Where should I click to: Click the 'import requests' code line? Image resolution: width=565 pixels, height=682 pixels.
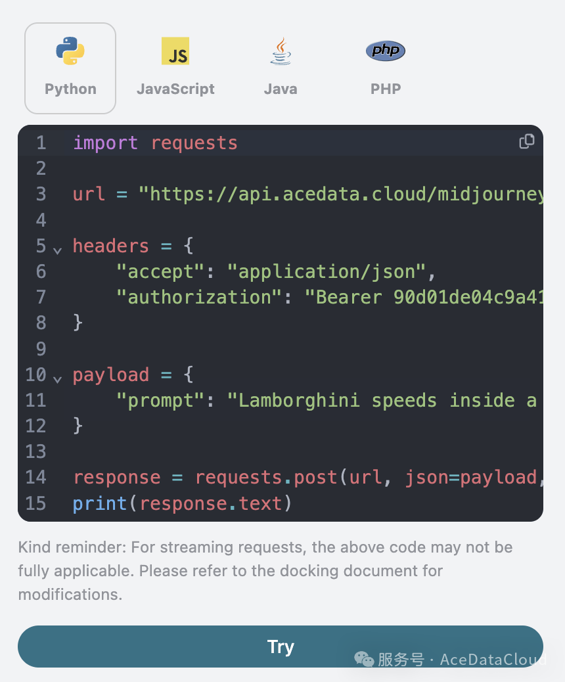pos(155,143)
